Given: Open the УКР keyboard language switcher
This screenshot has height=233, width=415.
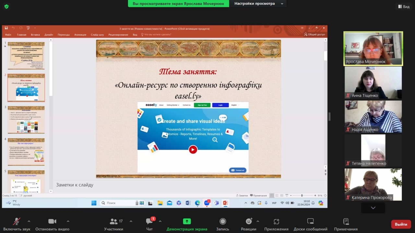Looking at the screenshot, I should 274,203.
